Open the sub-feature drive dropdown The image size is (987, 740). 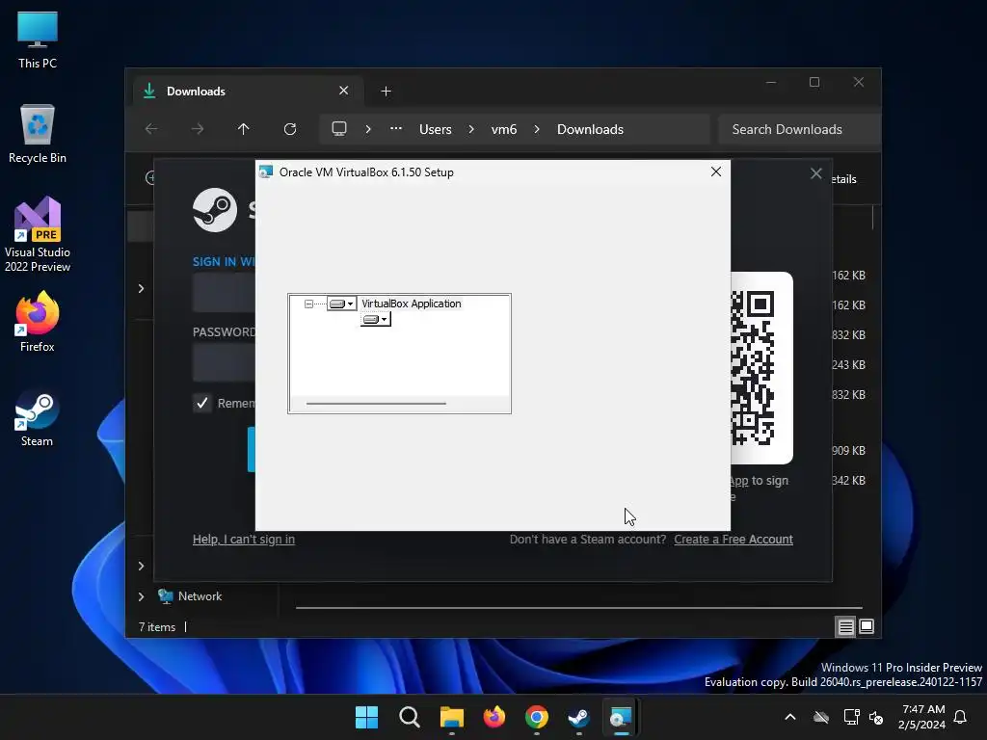click(x=376, y=320)
